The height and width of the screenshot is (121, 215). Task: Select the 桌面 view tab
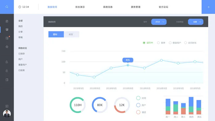click(x=72, y=34)
